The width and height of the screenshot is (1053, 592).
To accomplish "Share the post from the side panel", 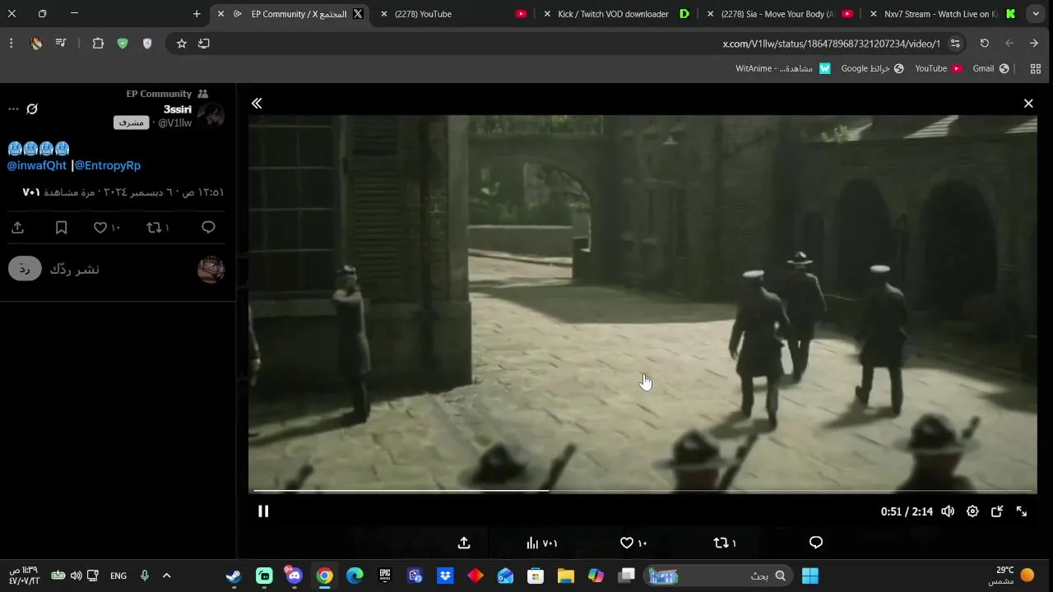I will [17, 228].
